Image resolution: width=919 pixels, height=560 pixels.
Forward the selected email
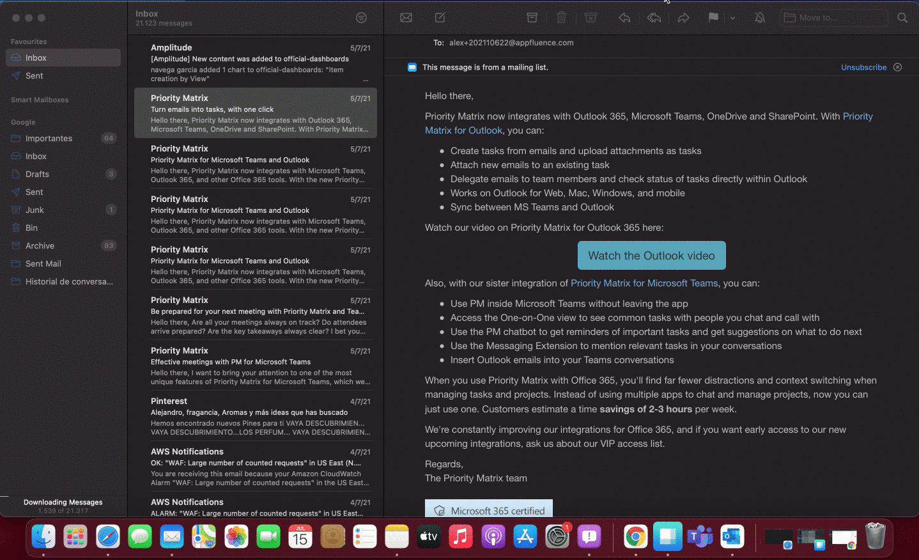tap(683, 18)
